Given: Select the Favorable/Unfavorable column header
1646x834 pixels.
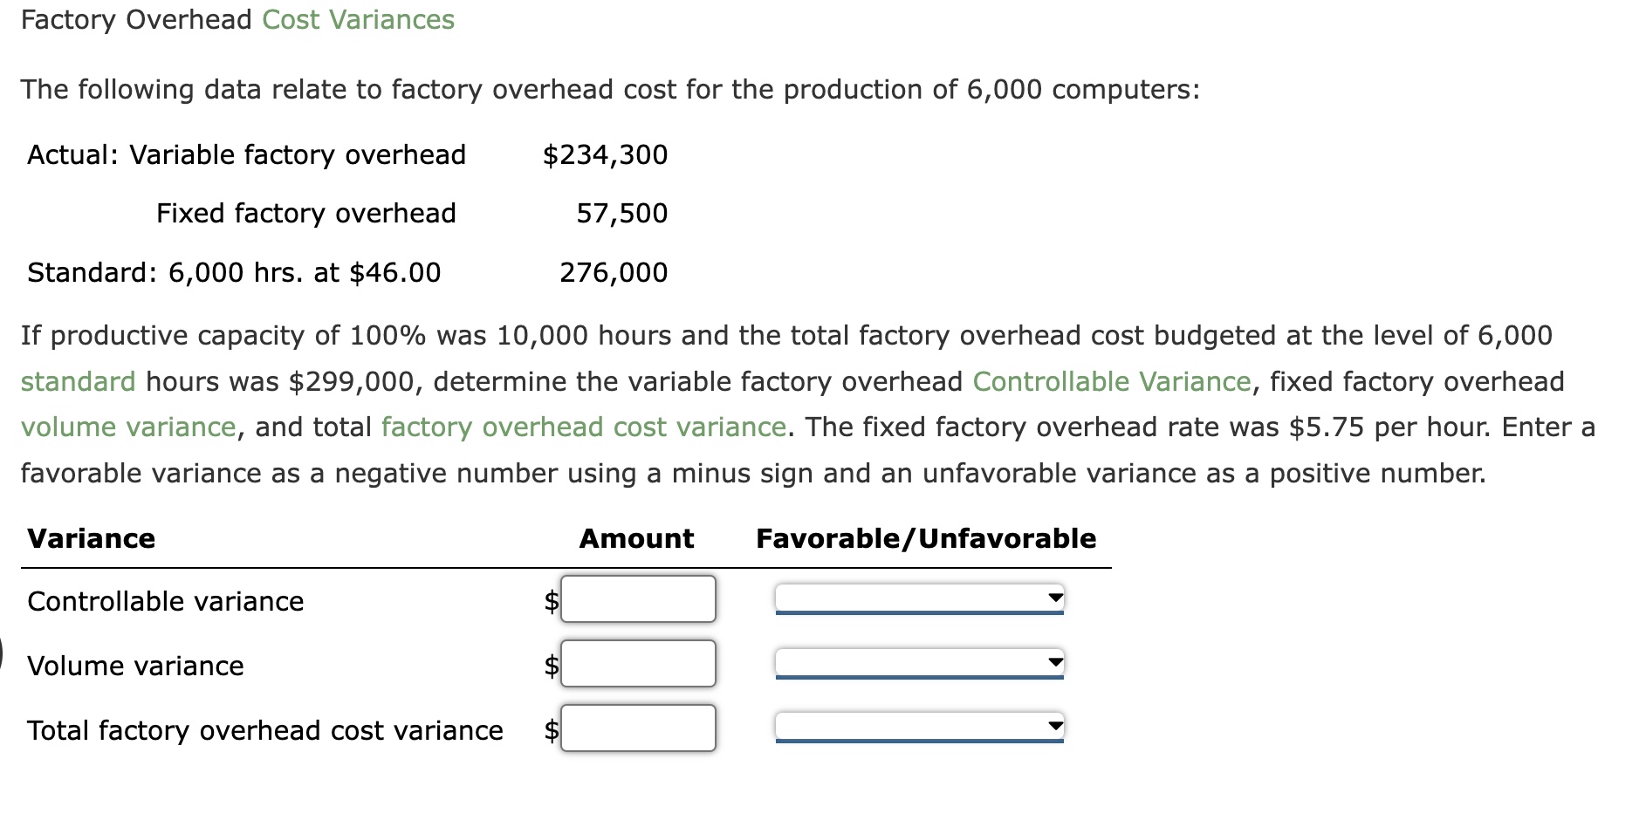Looking at the screenshot, I should (927, 537).
